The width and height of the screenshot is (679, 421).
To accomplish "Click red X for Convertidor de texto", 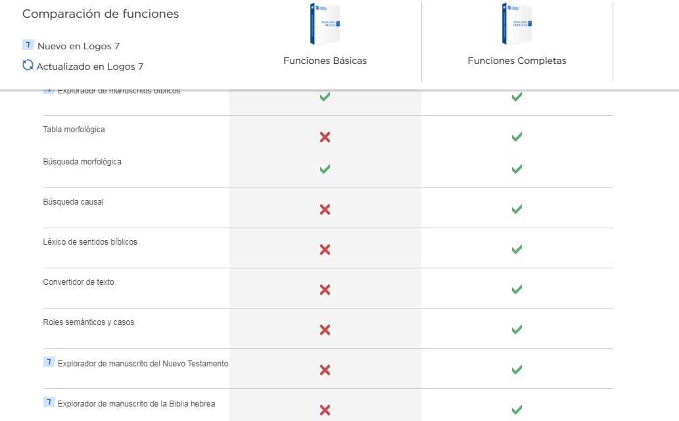I will tap(325, 289).
